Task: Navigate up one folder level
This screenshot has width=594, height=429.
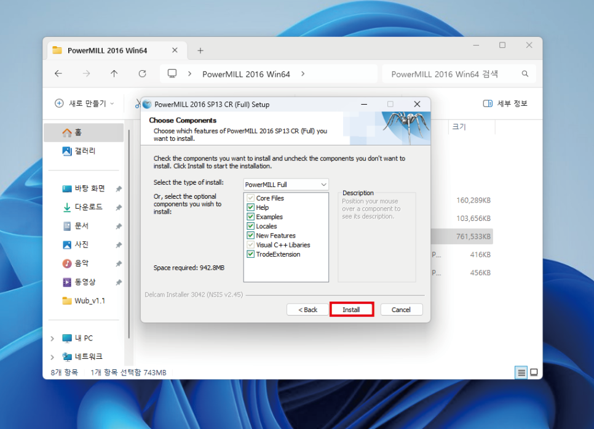Action: tap(114, 74)
